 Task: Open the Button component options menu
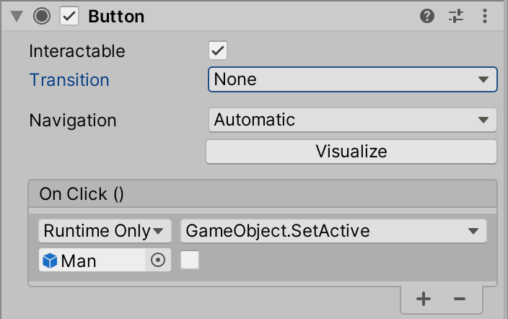click(x=486, y=16)
